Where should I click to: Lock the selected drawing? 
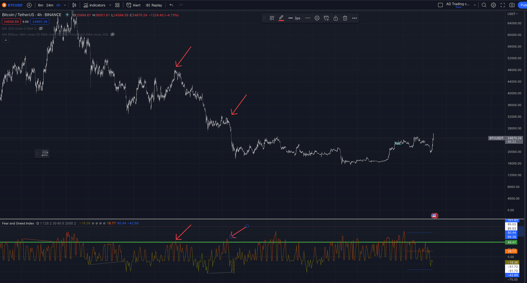(x=335, y=18)
